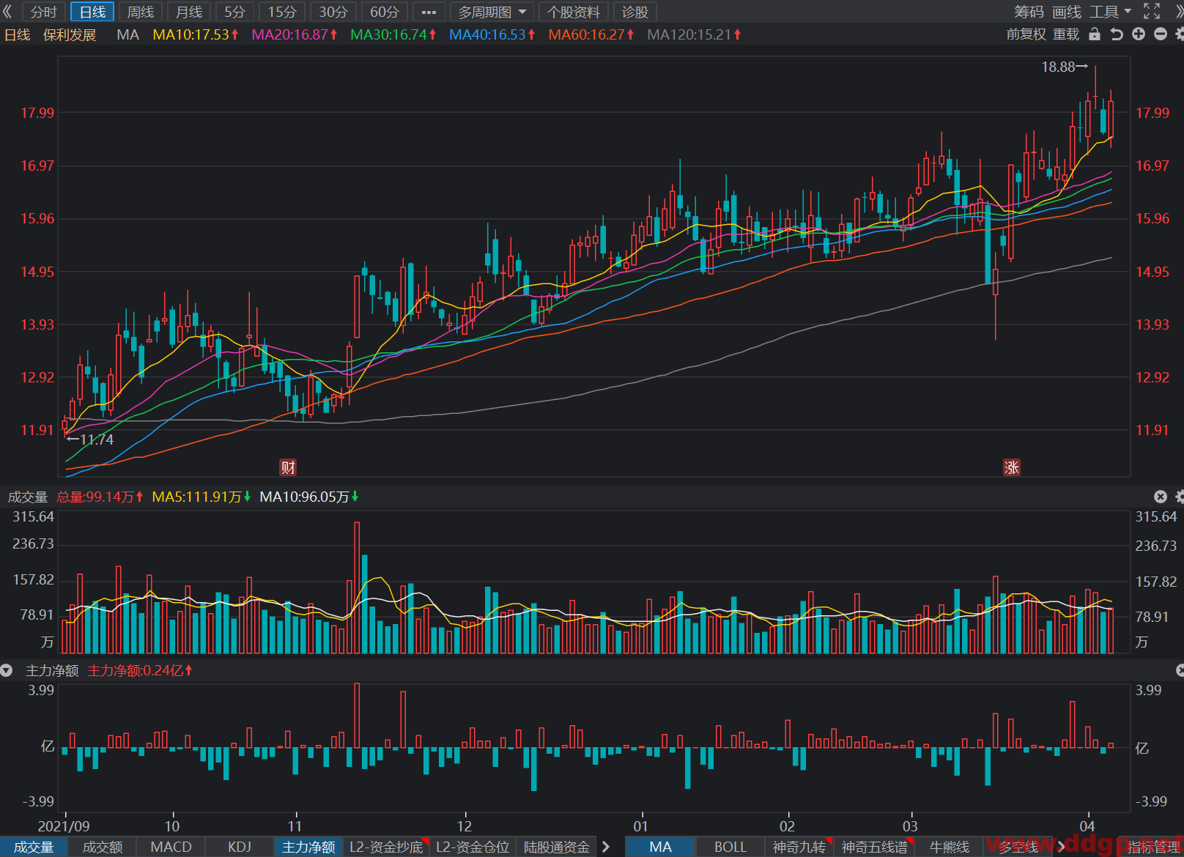1184x857 pixels.
Task: Click the orange MA60:16.27 legend
Action: [591, 34]
